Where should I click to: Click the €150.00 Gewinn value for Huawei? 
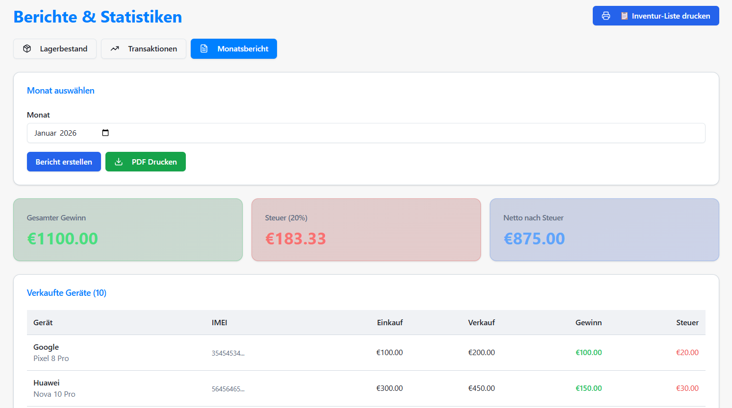coord(588,388)
